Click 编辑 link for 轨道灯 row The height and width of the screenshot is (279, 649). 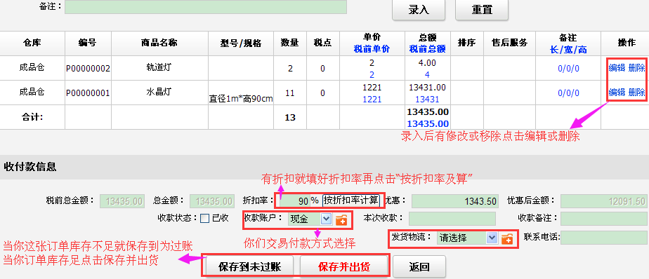pos(617,68)
